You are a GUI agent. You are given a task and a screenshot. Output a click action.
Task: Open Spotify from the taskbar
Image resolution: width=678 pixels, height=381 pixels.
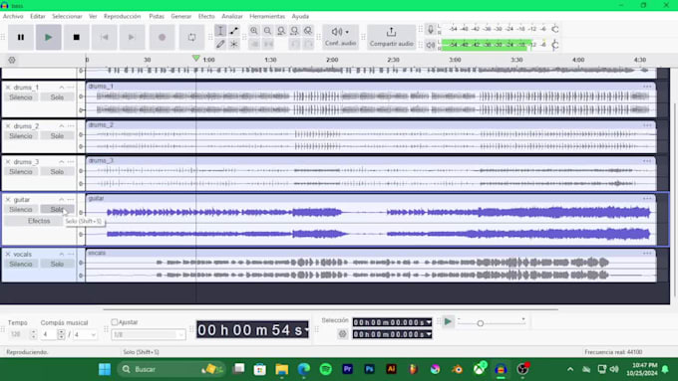(x=326, y=369)
